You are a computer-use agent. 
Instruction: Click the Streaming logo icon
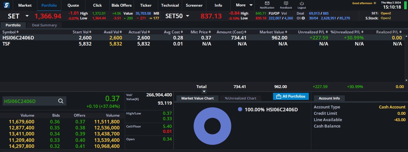[x=7, y=5]
